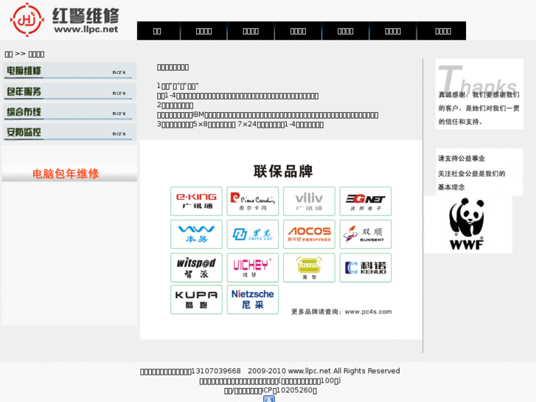The width and height of the screenshot is (536, 402).
Task: Select the MUZIL 魔智 brand logo
Action: (309, 268)
